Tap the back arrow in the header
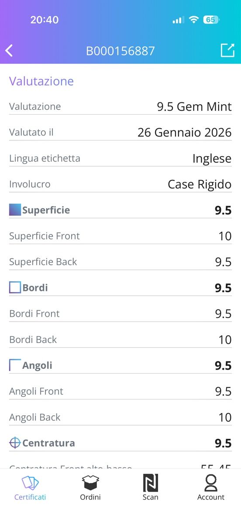241x525 pixels. coord(9,51)
